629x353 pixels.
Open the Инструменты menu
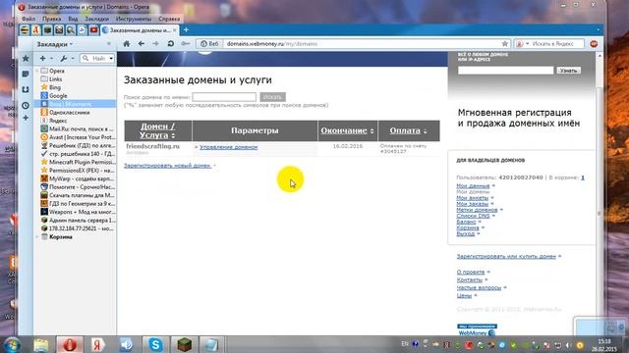tap(134, 19)
